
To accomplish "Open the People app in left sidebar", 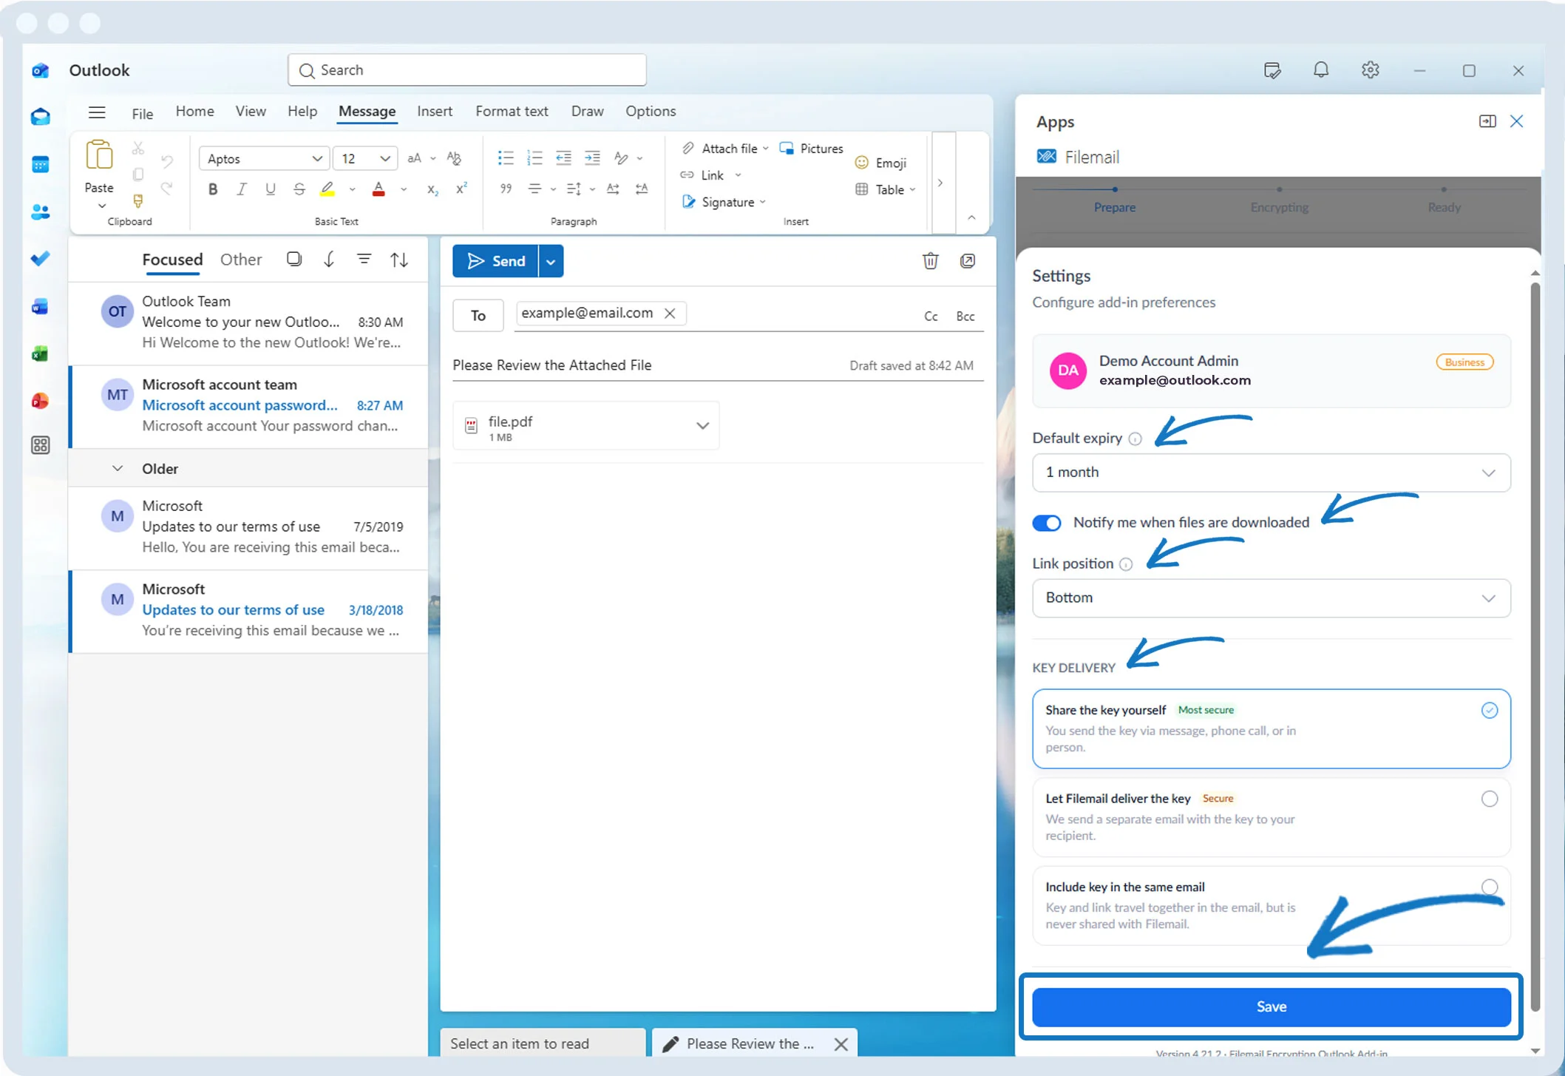I will pos(41,212).
